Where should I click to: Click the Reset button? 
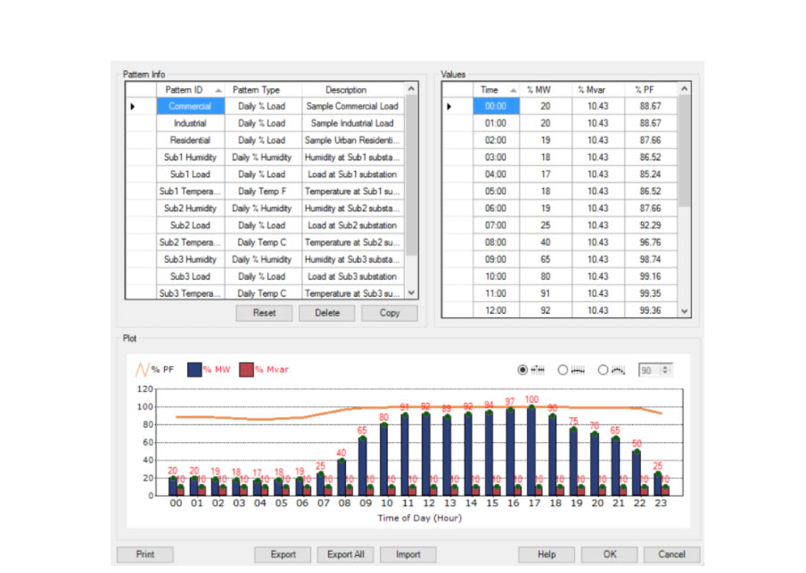click(264, 313)
